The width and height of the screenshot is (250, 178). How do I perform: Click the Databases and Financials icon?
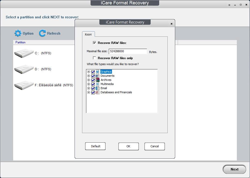(98, 92)
